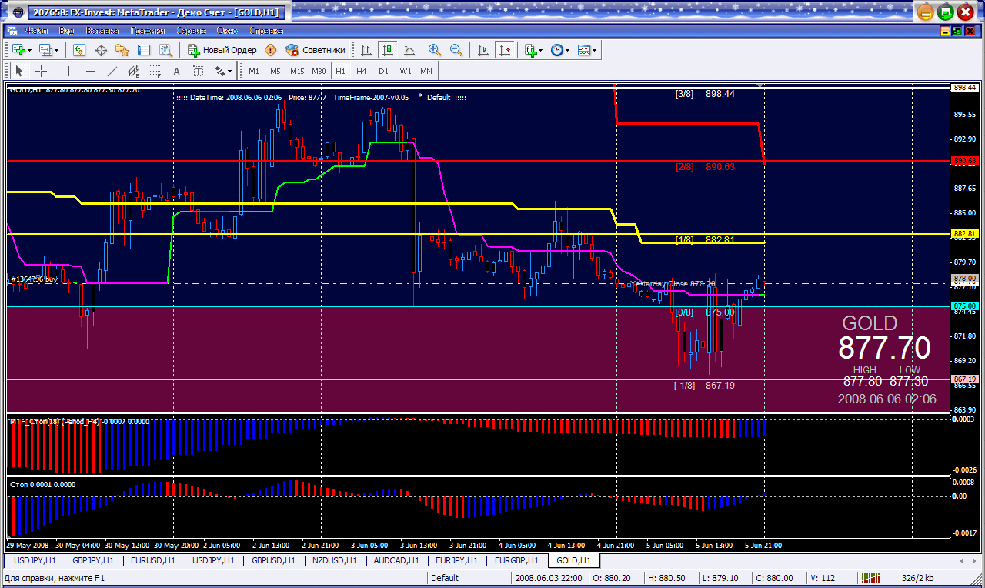985x588 pixels.
Task: Toggle chart auto scroll
Action: tap(482, 50)
